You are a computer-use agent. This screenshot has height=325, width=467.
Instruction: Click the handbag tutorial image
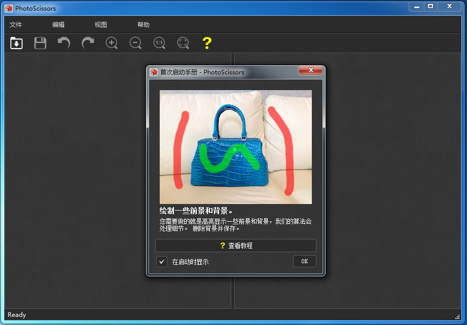click(x=236, y=147)
